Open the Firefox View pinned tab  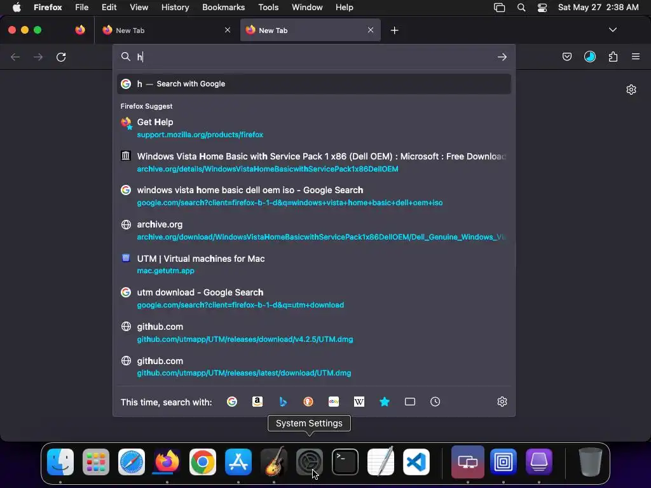click(80, 30)
